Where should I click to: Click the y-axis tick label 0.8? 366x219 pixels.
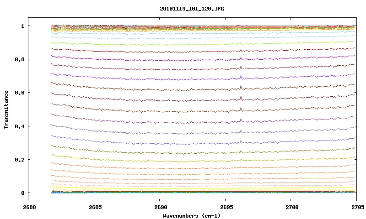coord(20,59)
